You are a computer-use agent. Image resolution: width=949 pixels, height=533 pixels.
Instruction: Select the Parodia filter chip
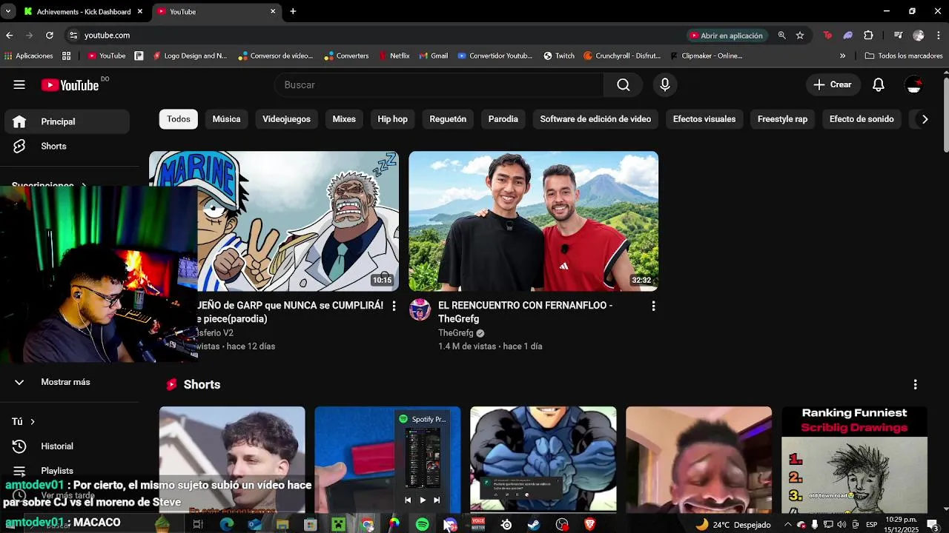(503, 119)
